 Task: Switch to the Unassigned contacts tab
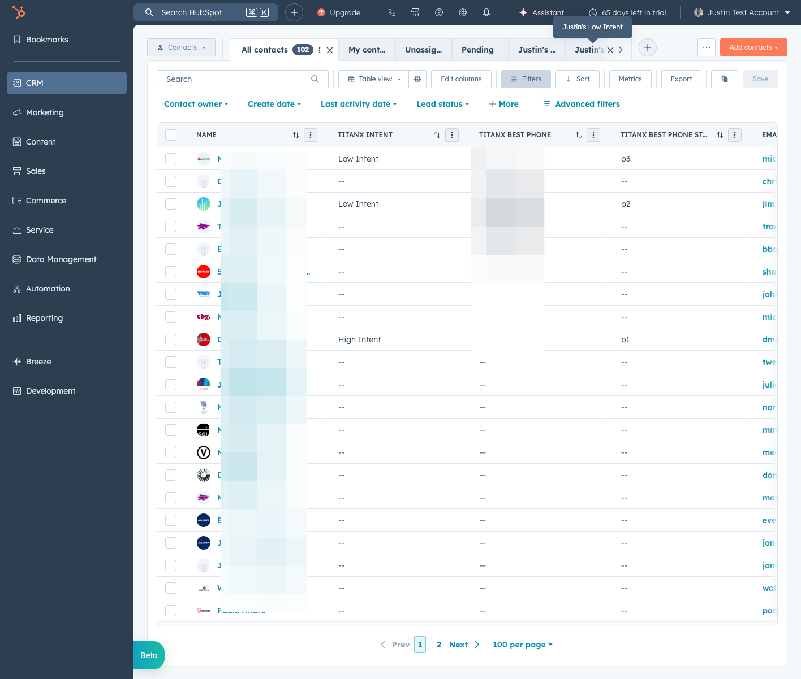[x=424, y=50]
